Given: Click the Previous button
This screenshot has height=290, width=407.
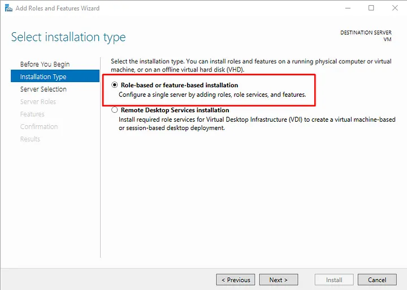Looking at the screenshot, I should click(x=235, y=280).
